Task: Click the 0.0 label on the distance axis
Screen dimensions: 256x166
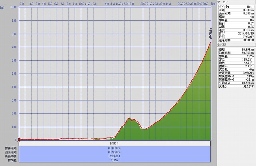Action: pos(21,3)
